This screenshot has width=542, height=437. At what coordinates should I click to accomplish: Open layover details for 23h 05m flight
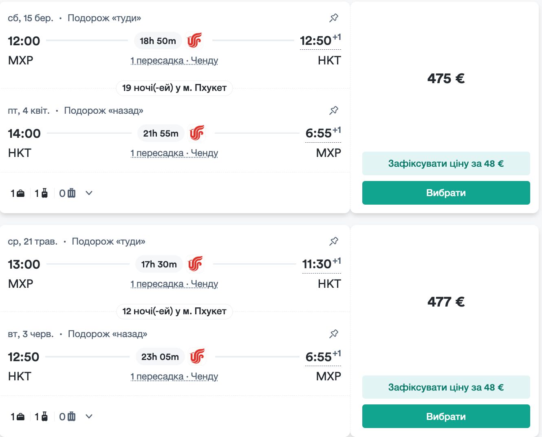(x=174, y=377)
